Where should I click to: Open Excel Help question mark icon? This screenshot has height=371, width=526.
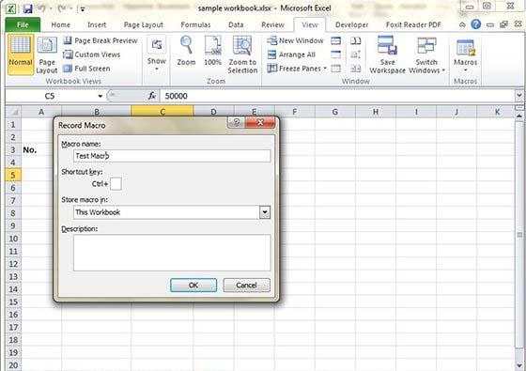pos(475,24)
